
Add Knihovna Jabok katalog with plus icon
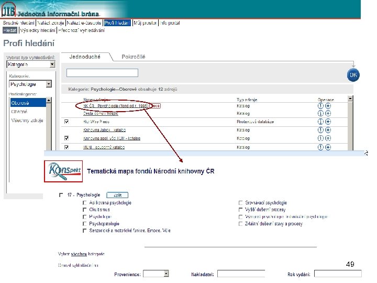328,130
